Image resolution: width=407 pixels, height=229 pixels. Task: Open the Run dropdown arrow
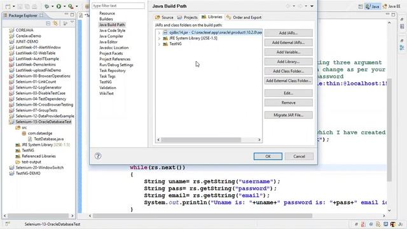[x=65, y=6]
